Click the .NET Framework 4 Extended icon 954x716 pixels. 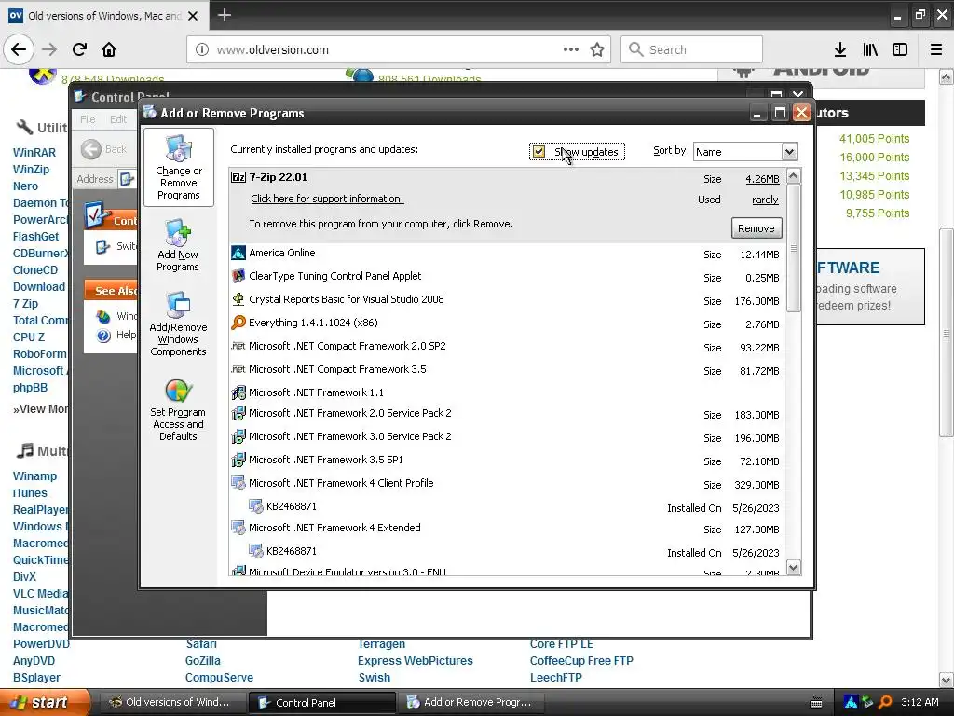click(238, 528)
